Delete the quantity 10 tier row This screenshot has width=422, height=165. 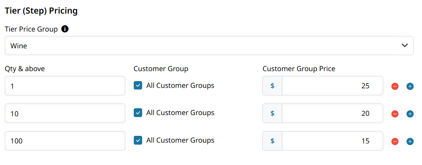pyautogui.click(x=395, y=114)
